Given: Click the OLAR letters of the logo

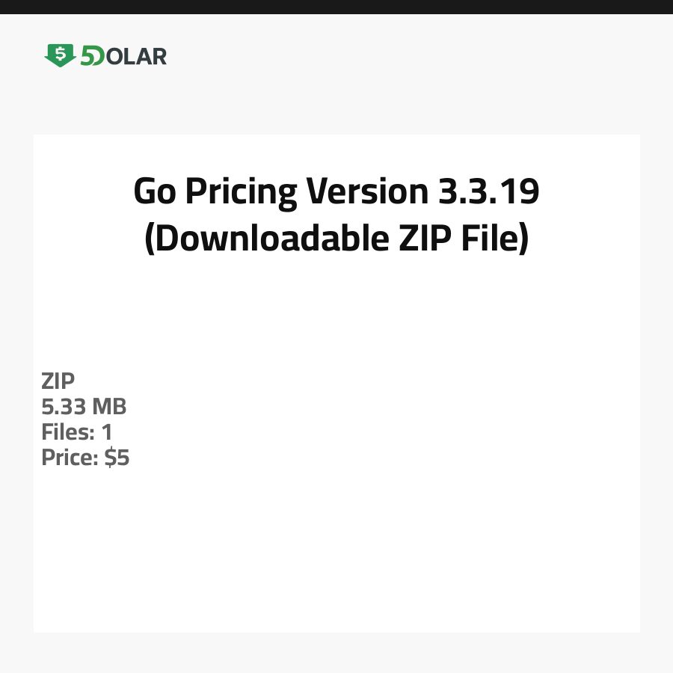Looking at the screenshot, I should (136, 56).
